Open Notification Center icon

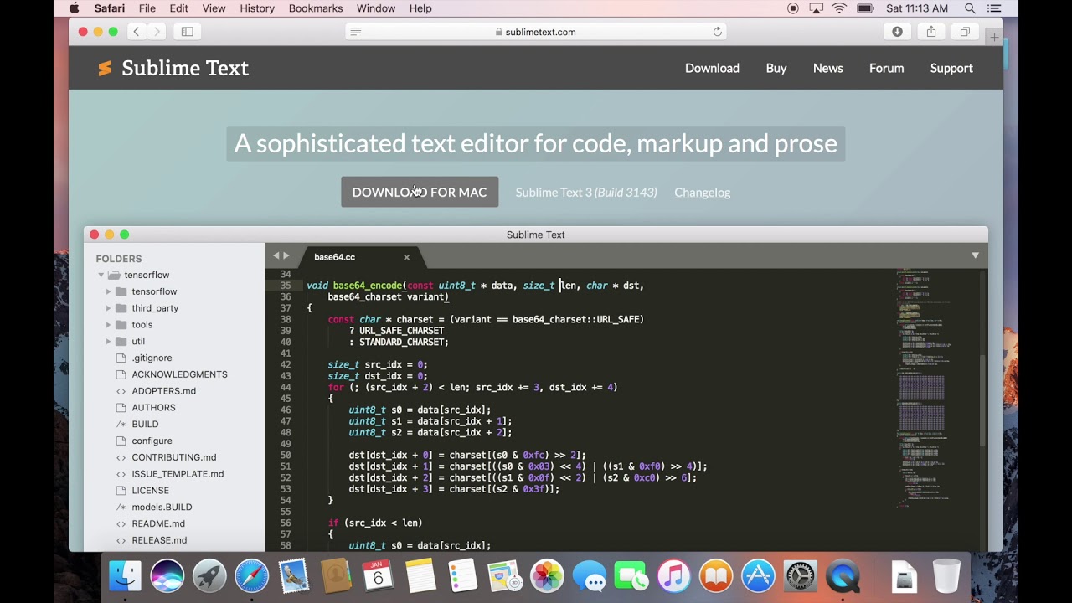pyautogui.click(x=994, y=8)
